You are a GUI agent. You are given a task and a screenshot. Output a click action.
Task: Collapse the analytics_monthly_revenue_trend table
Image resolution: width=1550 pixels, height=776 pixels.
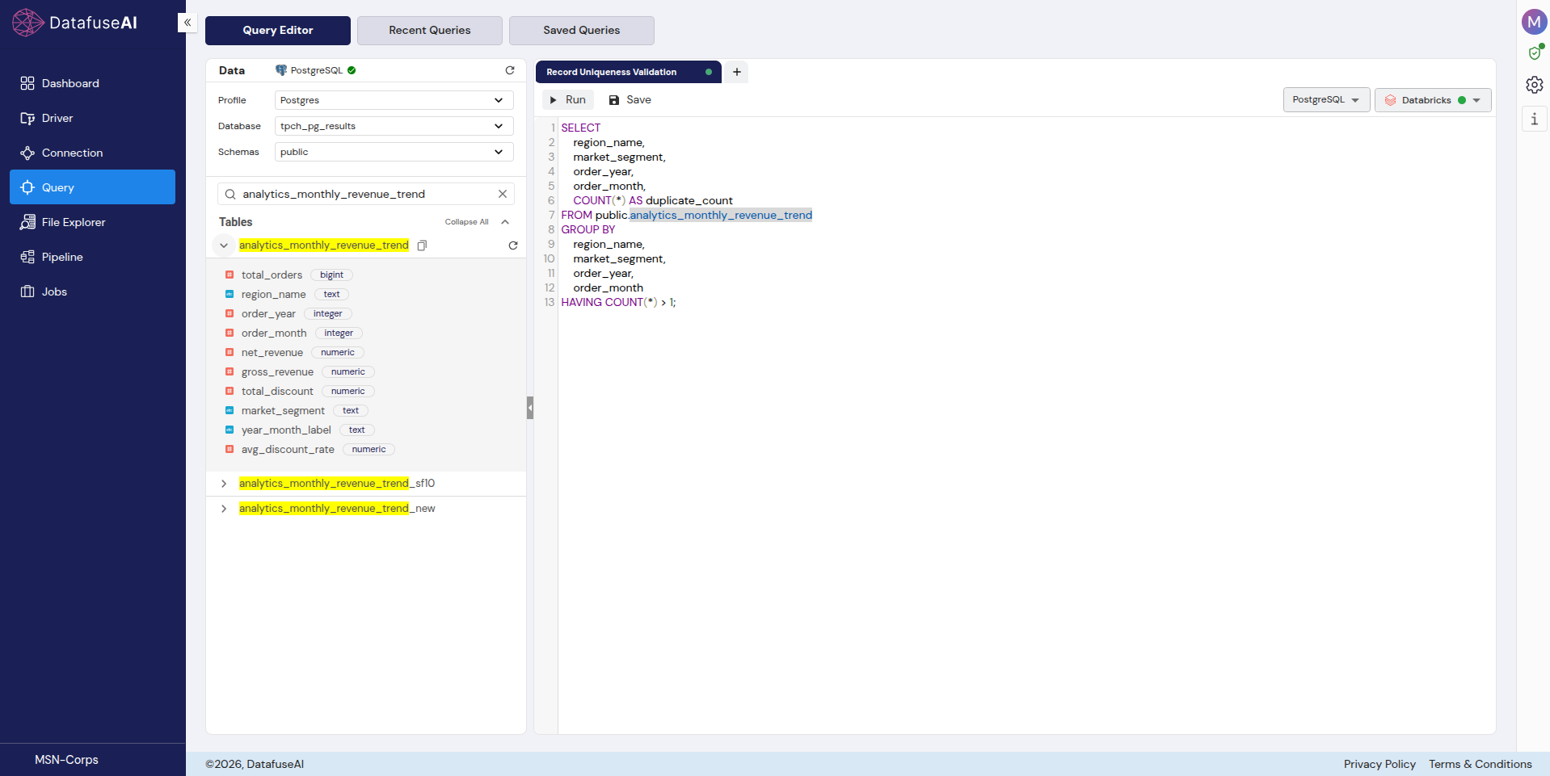tap(224, 245)
